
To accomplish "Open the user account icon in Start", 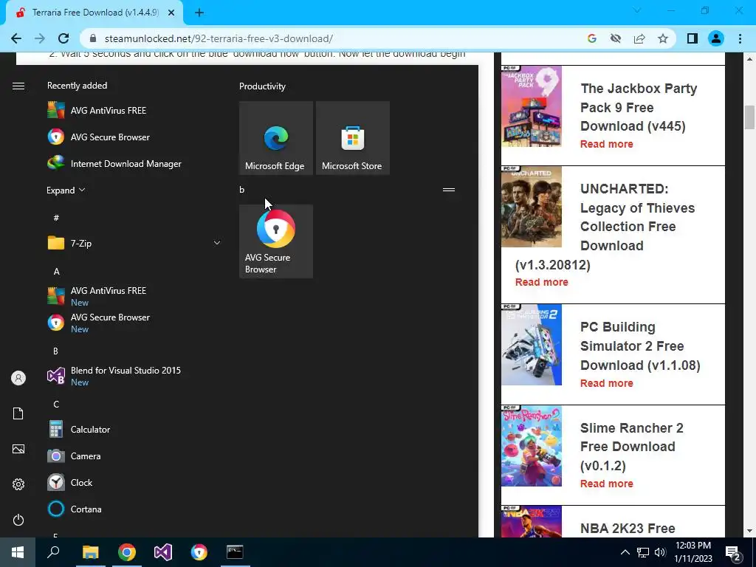I will [18, 378].
